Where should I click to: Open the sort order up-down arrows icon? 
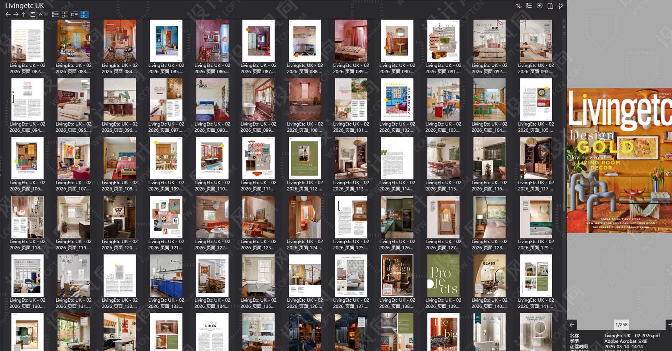coord(518,6)
